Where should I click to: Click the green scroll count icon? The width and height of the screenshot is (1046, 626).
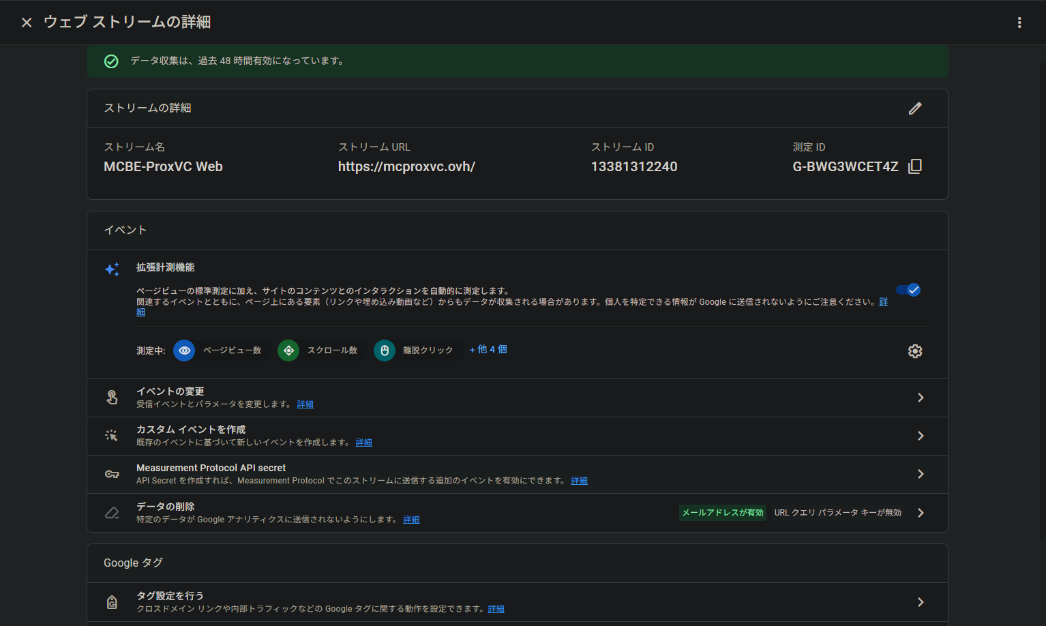[x=288, y=351]
